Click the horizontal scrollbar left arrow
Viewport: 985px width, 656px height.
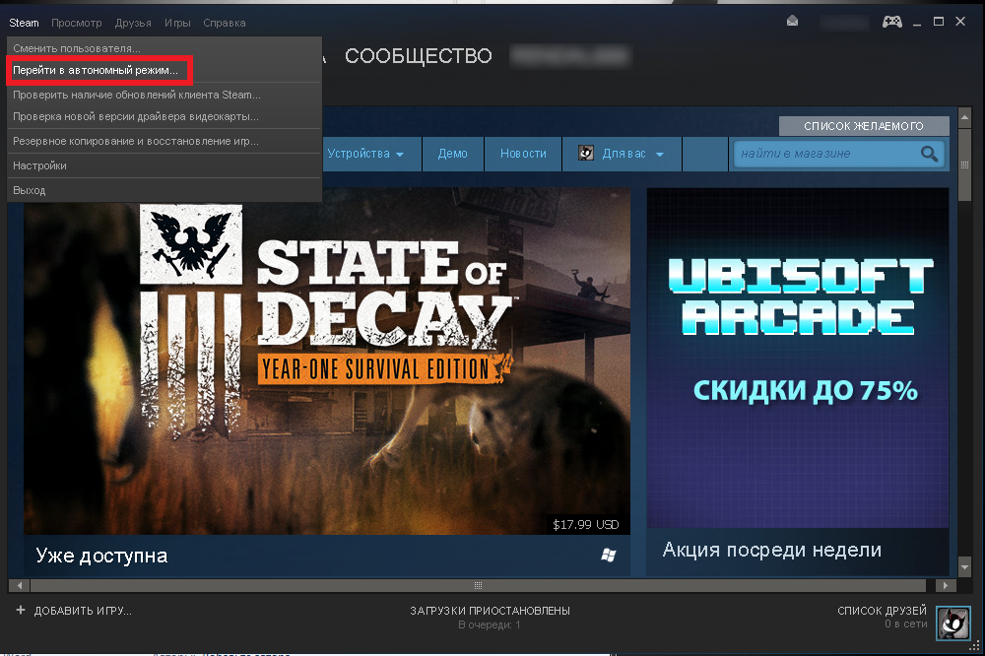point(20,585)
